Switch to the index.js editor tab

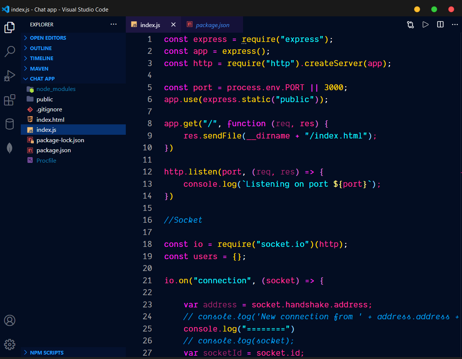[x=154, y=25]
